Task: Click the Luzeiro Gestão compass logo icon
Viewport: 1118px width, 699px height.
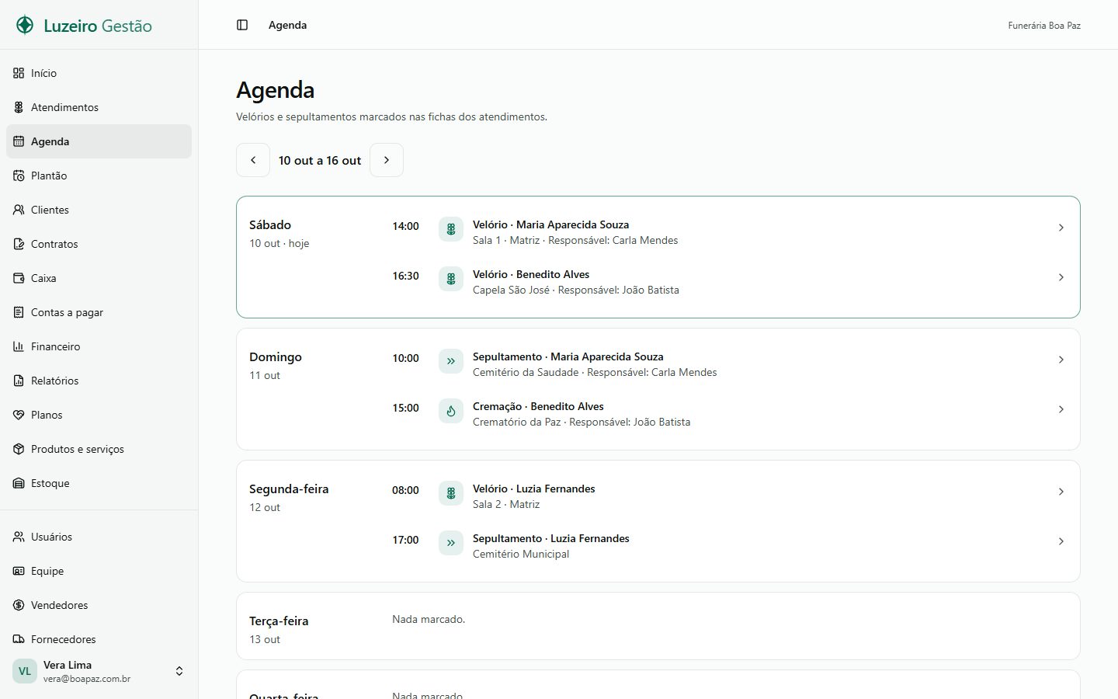Action: [25, 25]
